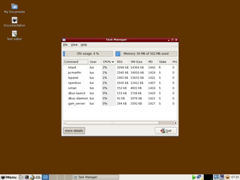The image size is (240, 180).
Task: Select the lxtask process row
Action: tap(120, 67)
